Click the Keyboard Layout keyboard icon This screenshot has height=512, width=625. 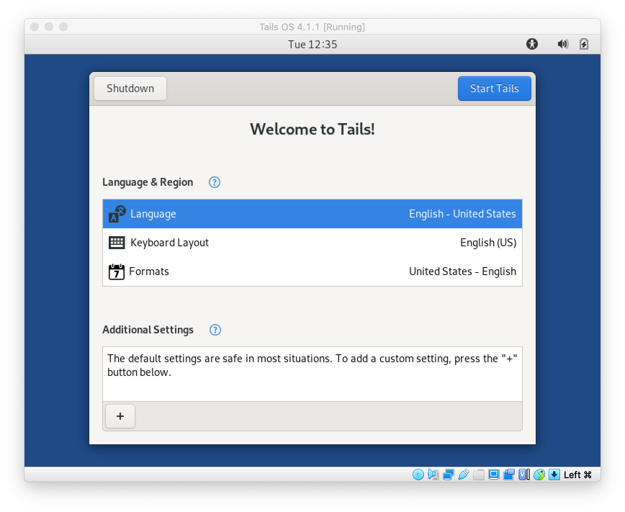pos(117,243)
